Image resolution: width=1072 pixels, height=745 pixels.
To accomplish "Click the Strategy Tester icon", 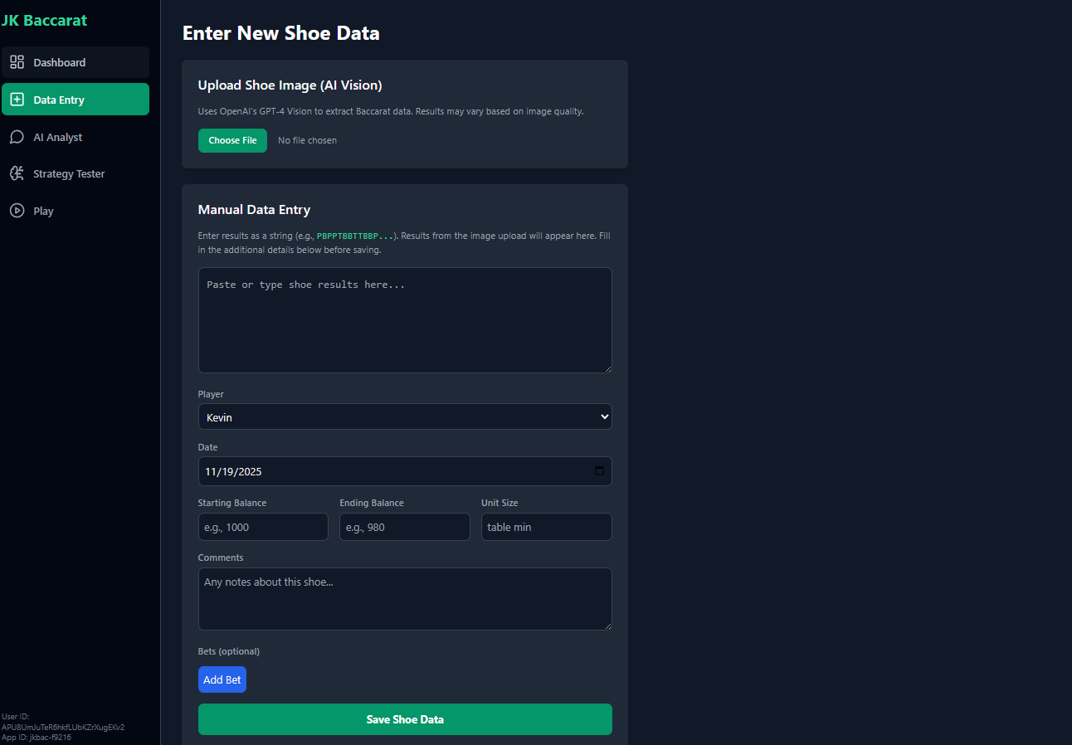I will [x=17, y=173].
